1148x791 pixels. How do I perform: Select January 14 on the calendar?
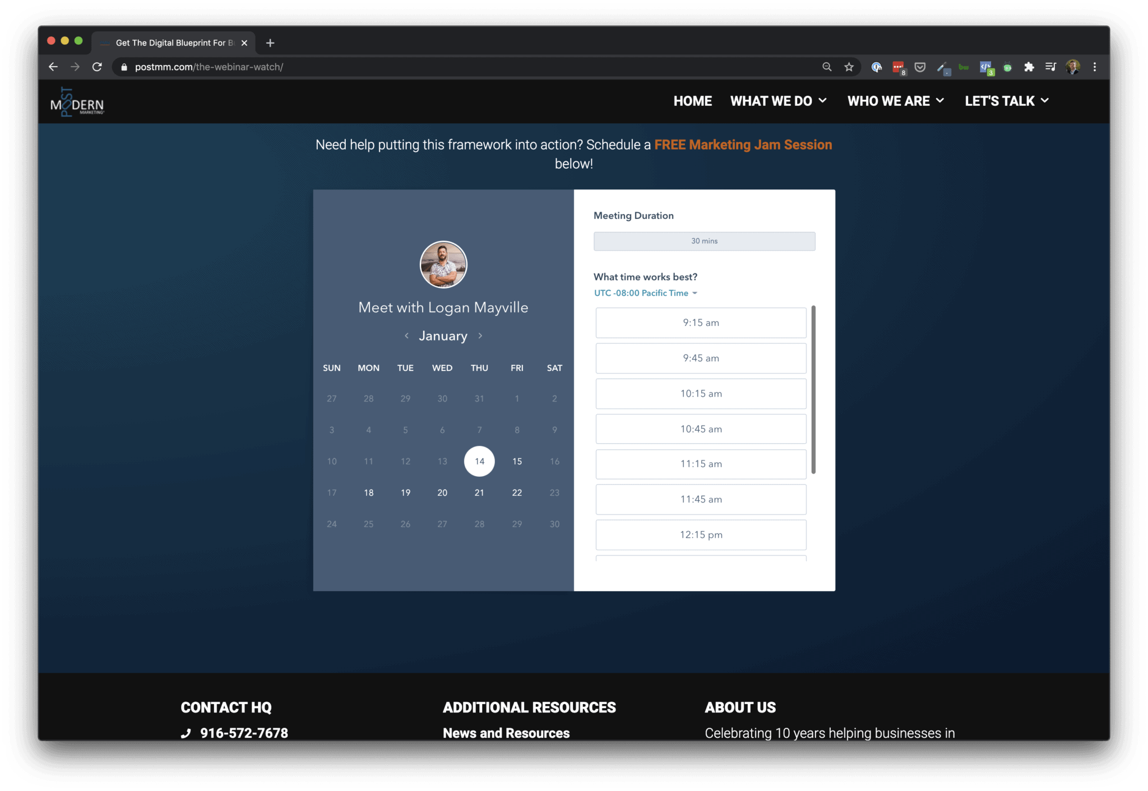479,461
